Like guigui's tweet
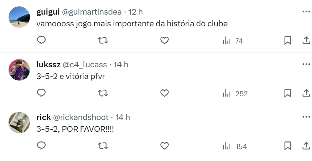 [164, 41]
